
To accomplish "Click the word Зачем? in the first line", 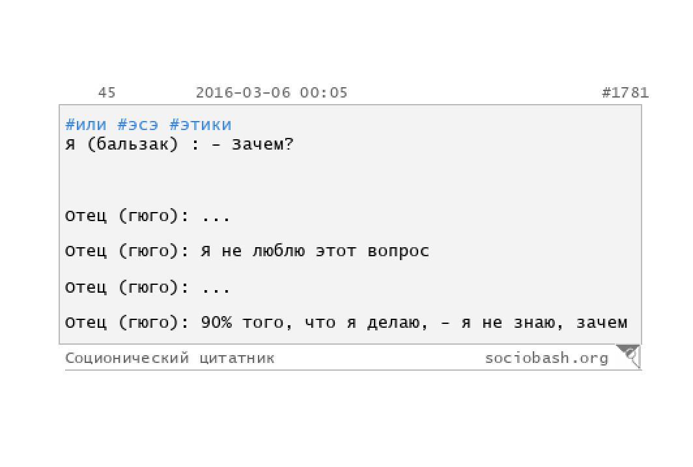I will [263, 144].
